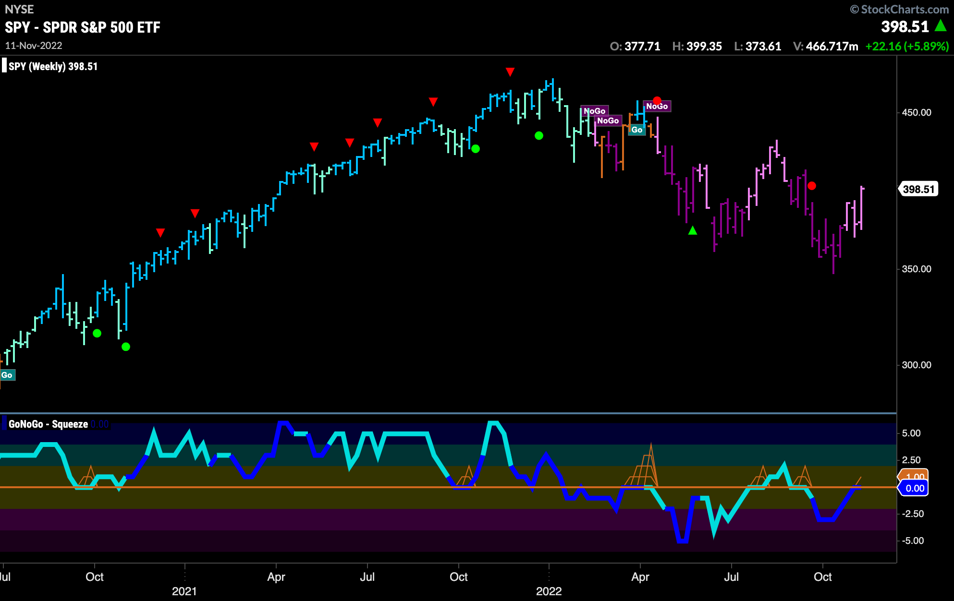The height and width of the screenshot is (601, 954).
Task: Click the low value L: 373.61
Action: [758, 47]
